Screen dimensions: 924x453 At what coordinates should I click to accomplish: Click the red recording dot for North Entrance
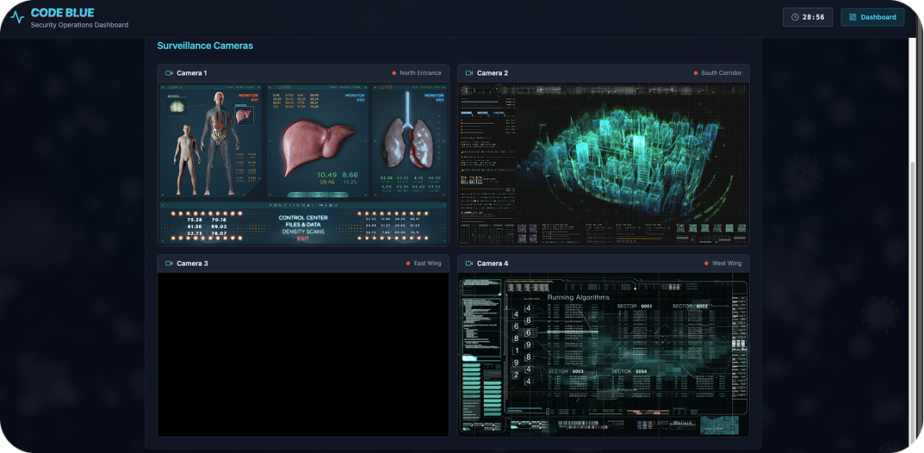point(394,73)
